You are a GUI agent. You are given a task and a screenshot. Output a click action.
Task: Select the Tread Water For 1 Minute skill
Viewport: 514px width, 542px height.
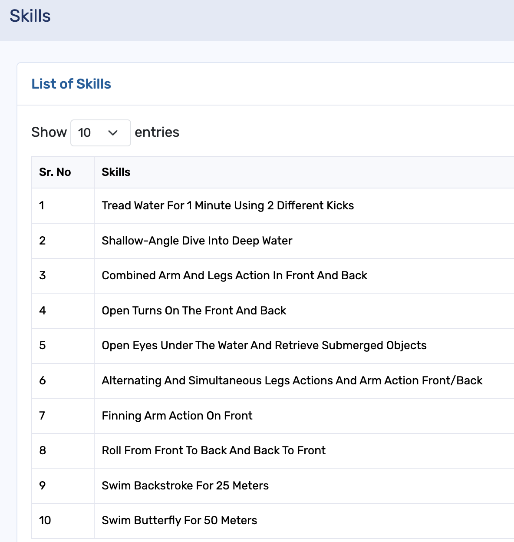click(227, 205)
